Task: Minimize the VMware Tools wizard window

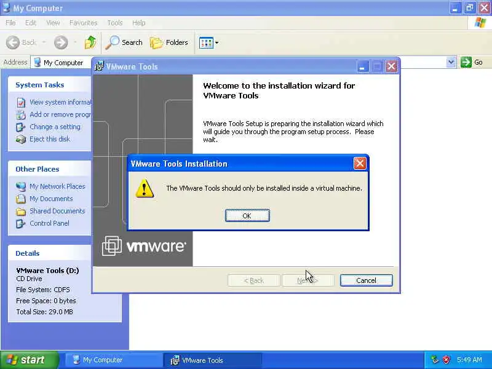Action: [x=363, y=66]
